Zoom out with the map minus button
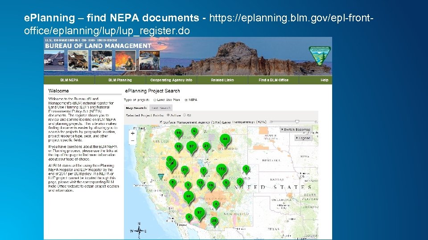 click(133, 141)
